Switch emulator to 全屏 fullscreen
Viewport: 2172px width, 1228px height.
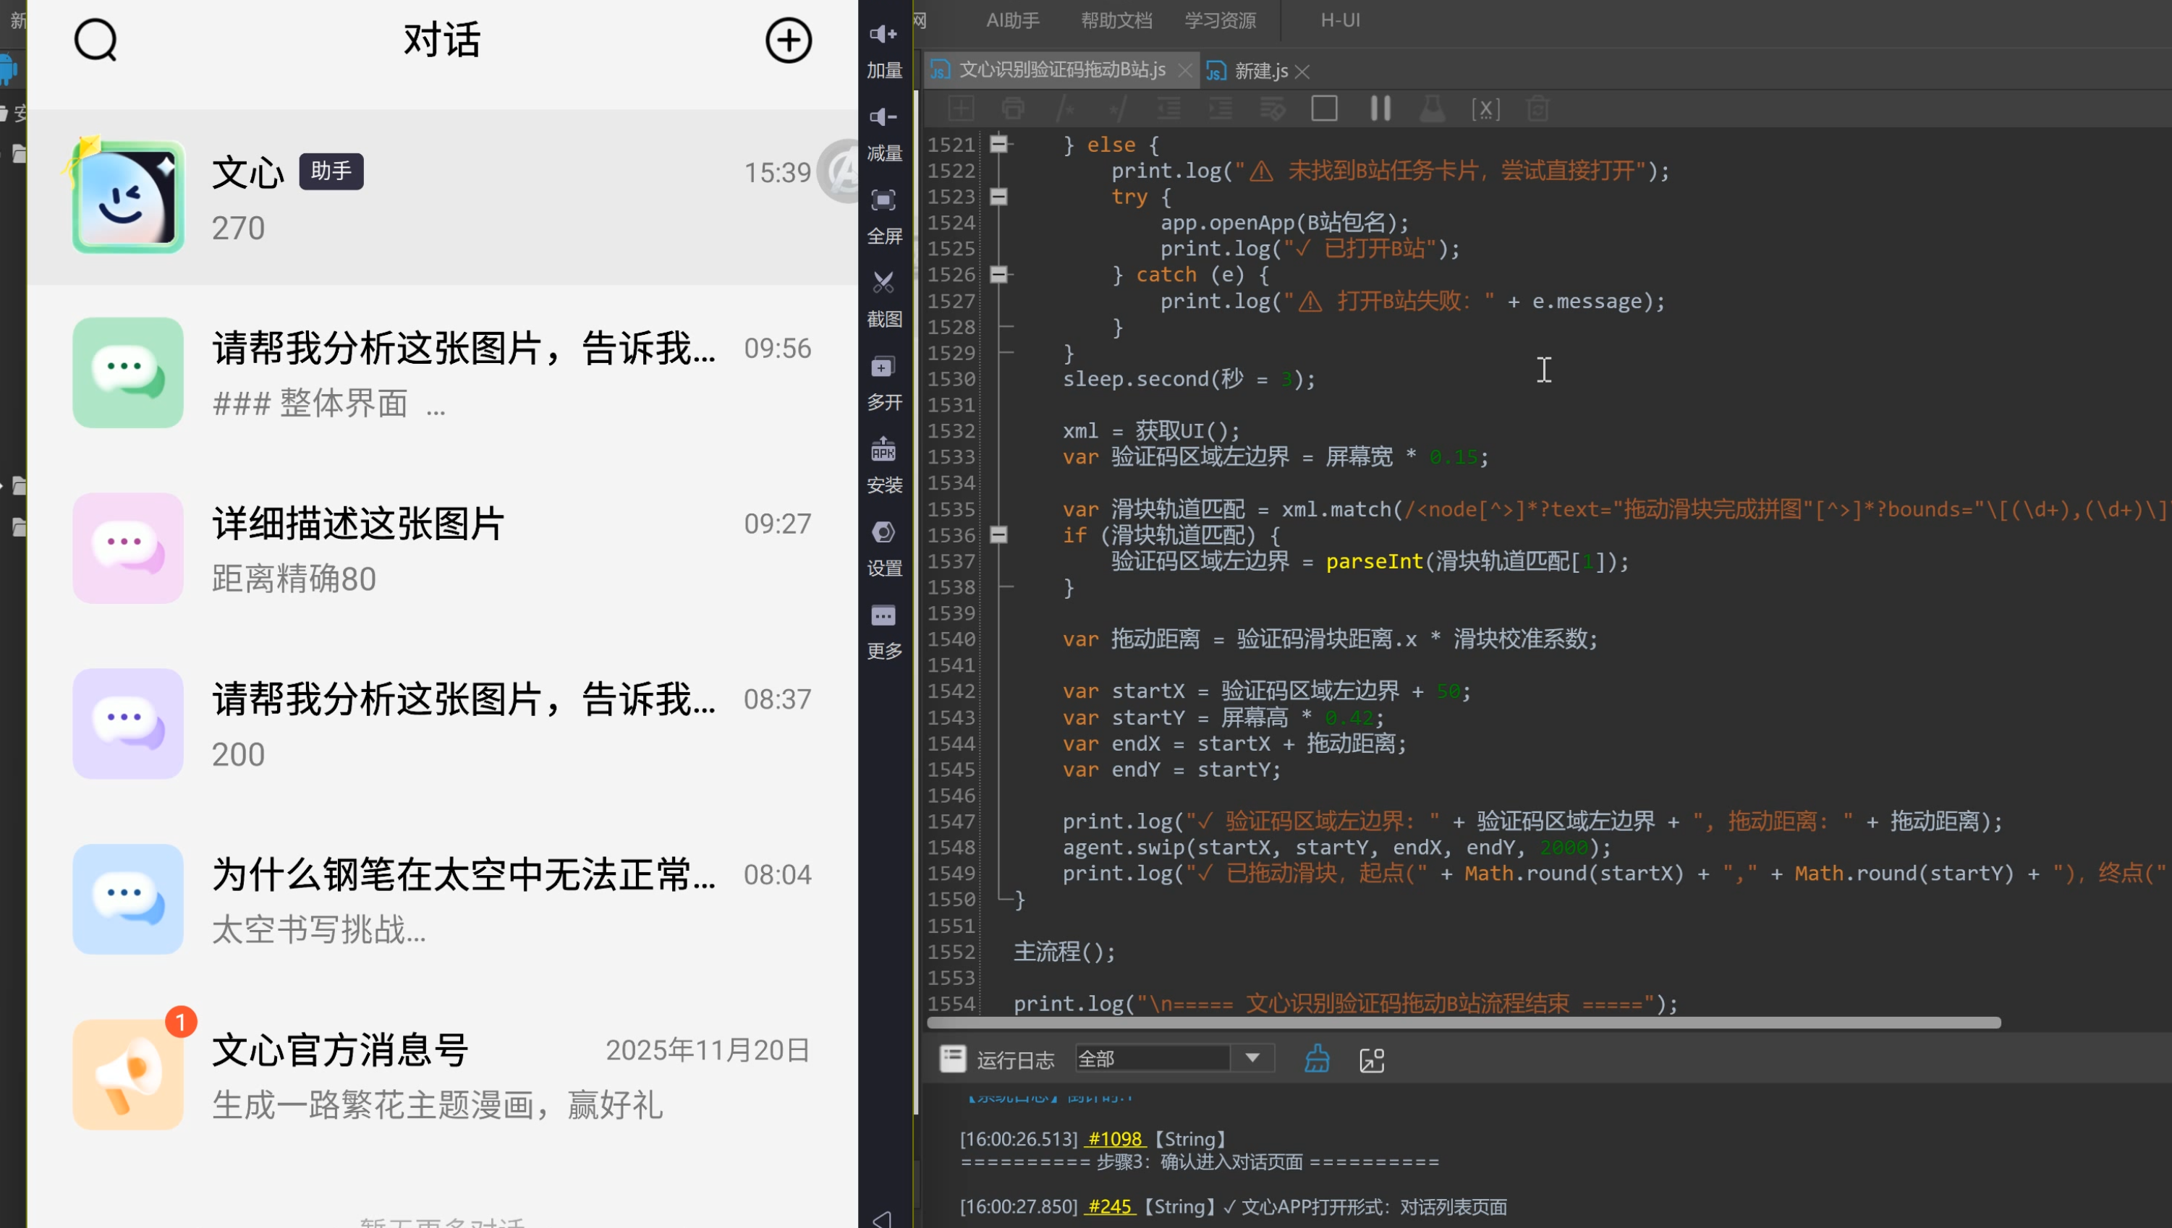pyautogui.click(x=883, y=200)
